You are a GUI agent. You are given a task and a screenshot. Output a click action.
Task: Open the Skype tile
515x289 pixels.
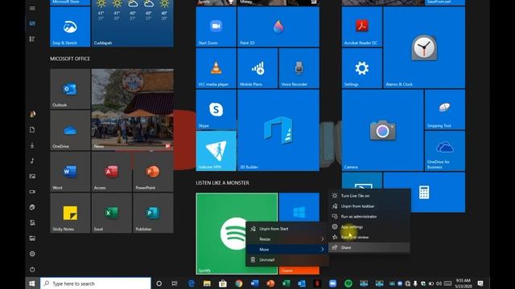[x=216, y=109]
